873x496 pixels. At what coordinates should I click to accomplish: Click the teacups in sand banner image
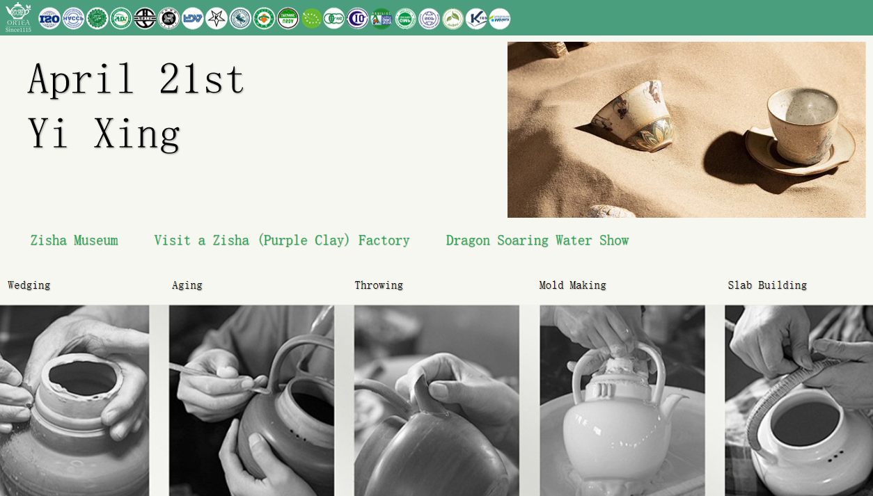(686, 129)
